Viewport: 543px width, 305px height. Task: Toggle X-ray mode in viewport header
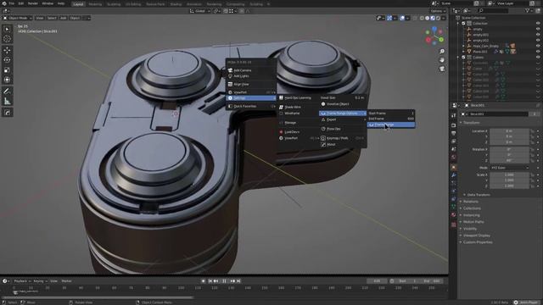point(415,18)
